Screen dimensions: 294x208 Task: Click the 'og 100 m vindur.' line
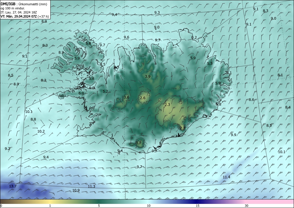pyautogui.click(x=13, y=8)
